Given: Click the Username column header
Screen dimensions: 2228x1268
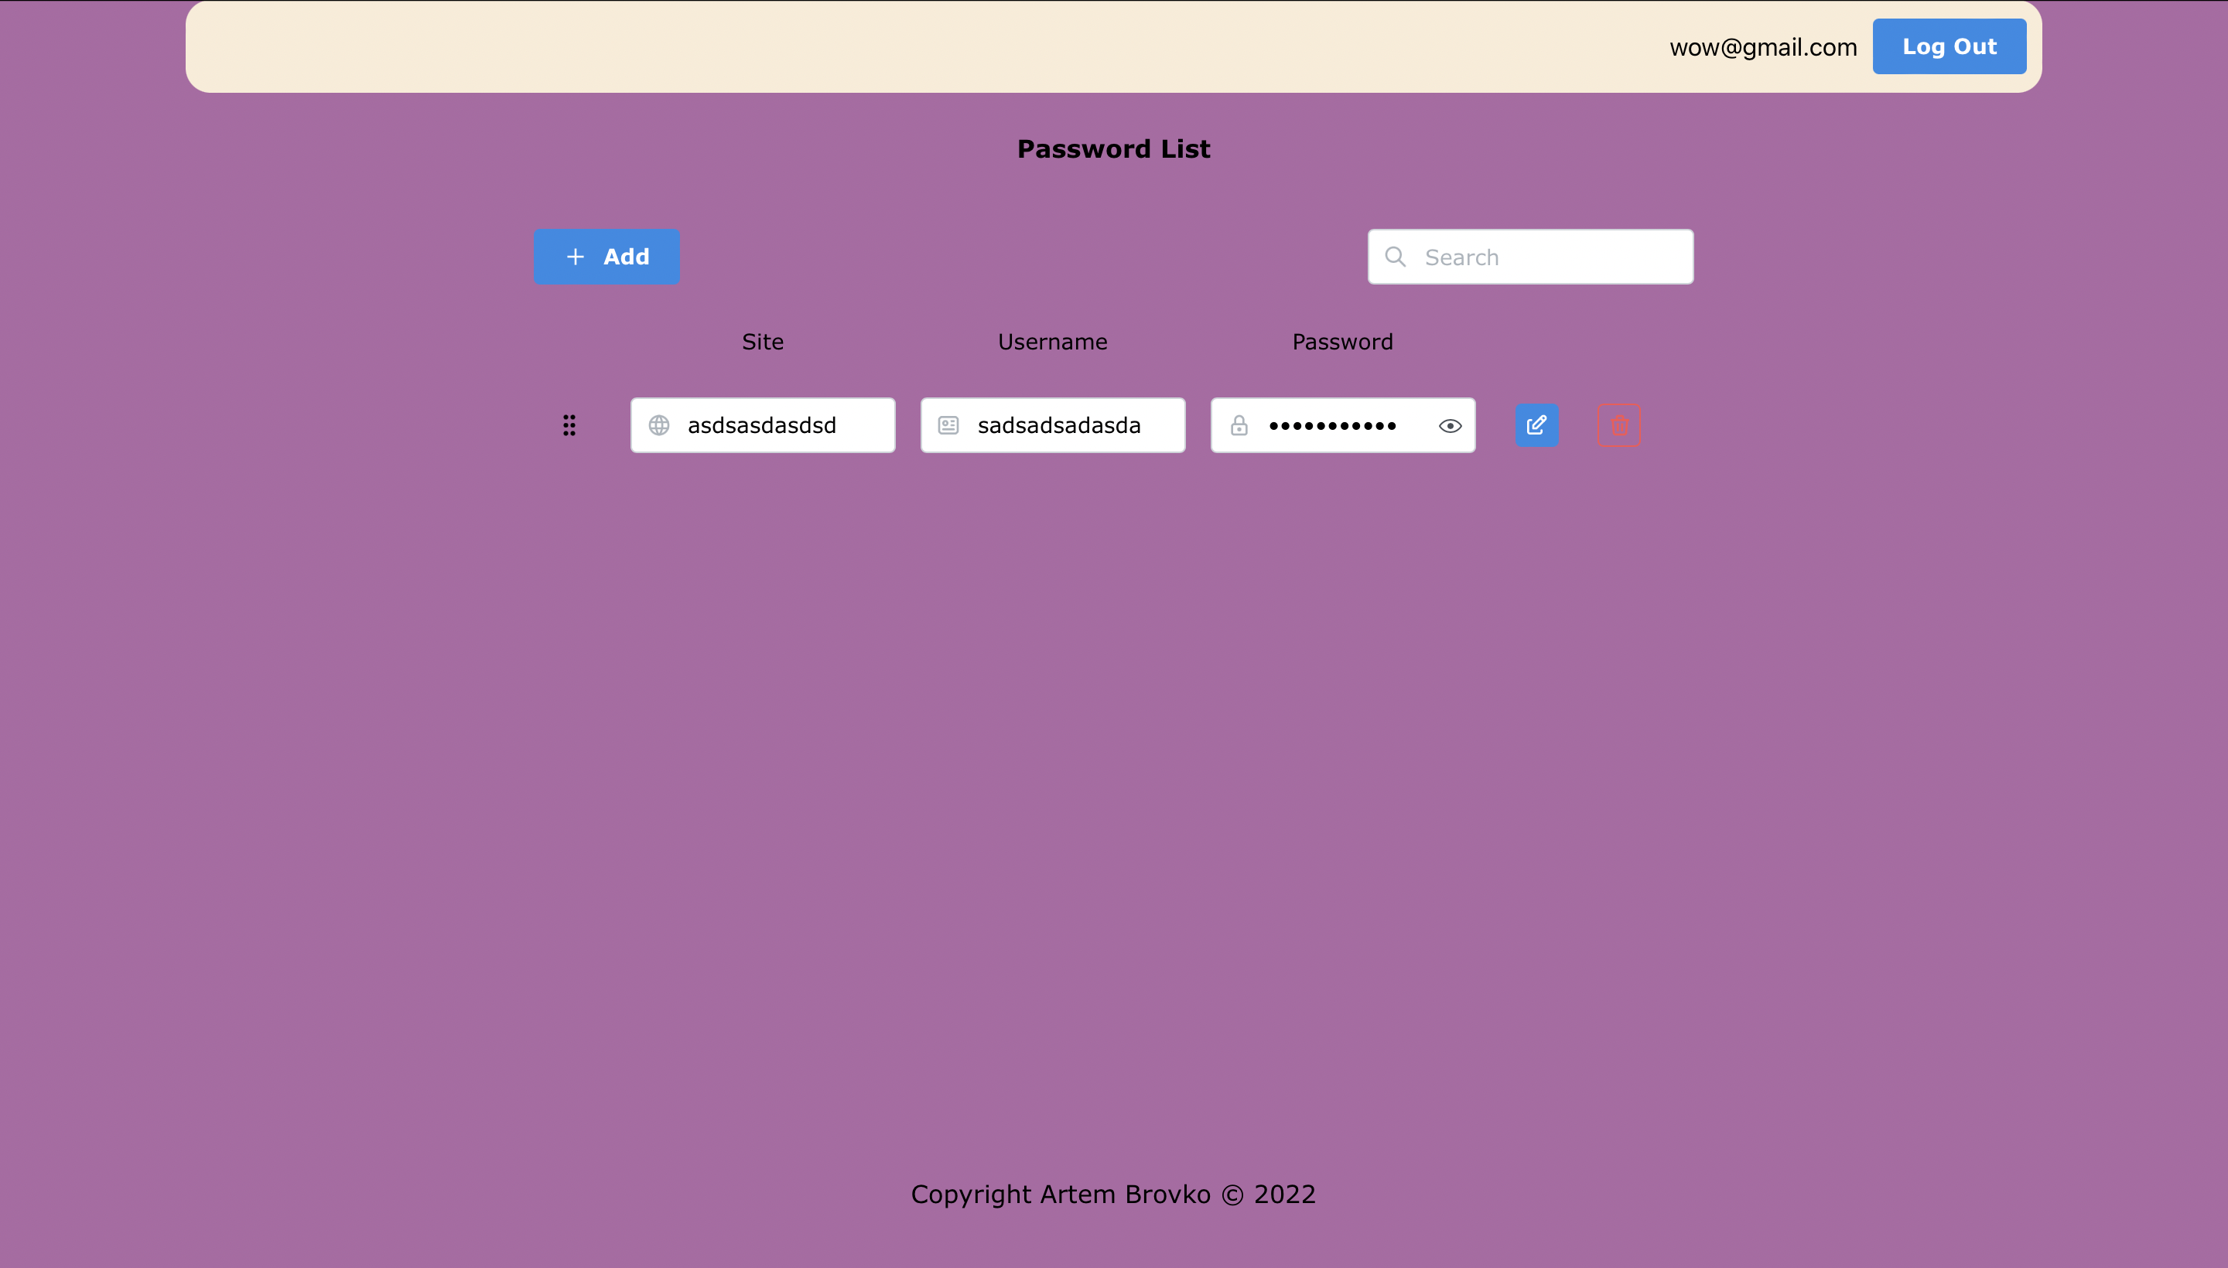Looking at the screenshot, I should (1053, 342).
